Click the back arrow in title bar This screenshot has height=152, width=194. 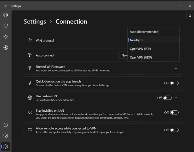pyautogui.click(x=6, y=6)
